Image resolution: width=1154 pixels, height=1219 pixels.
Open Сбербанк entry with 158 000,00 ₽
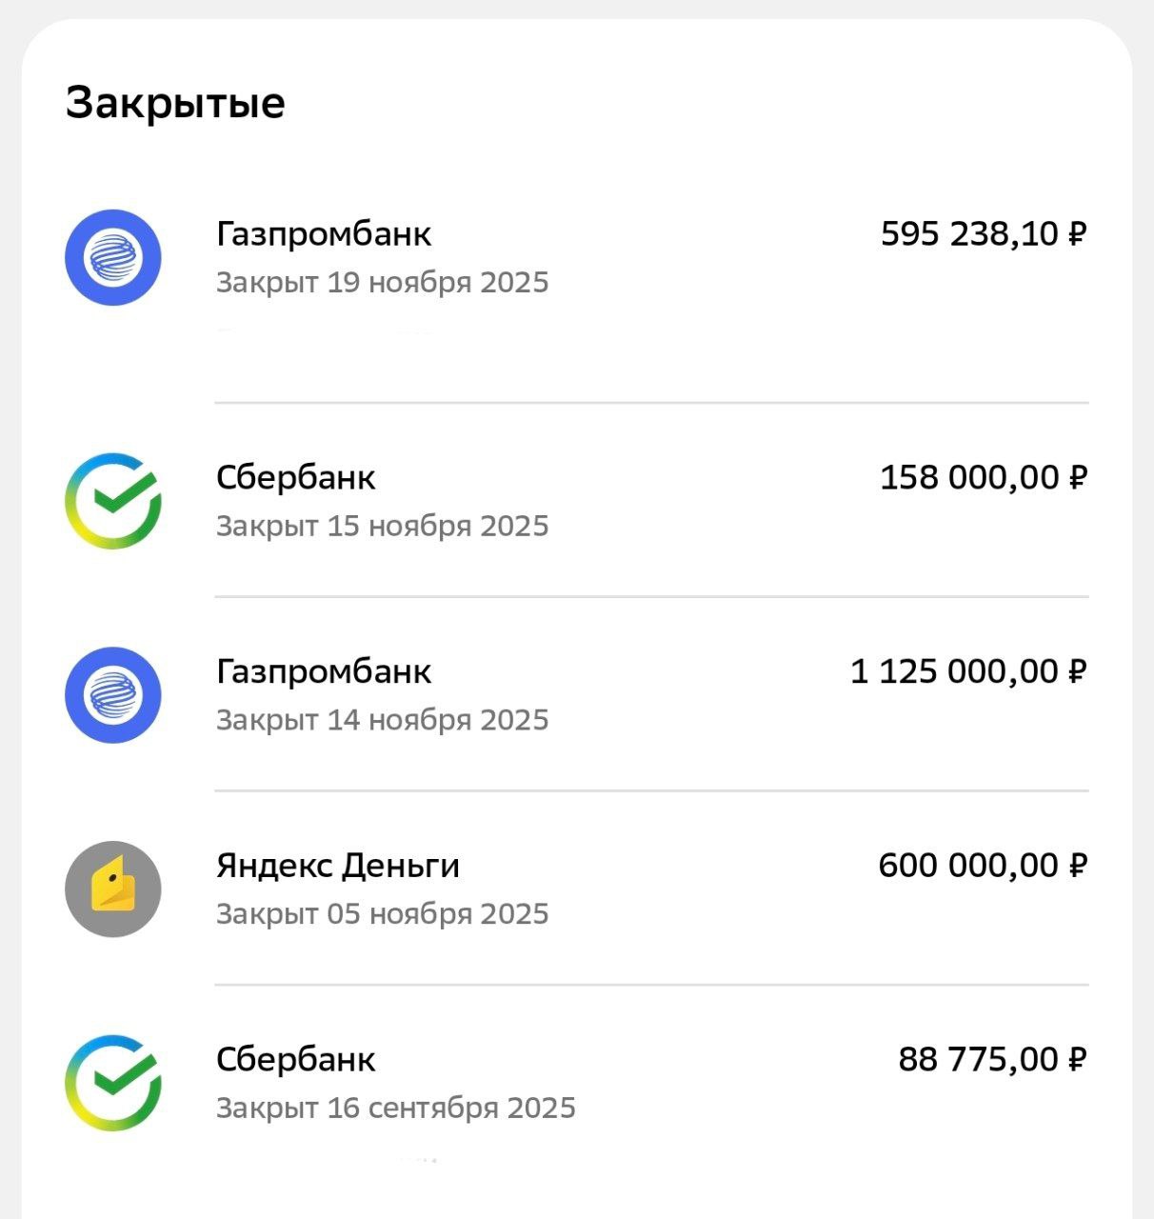coord(295,477)
